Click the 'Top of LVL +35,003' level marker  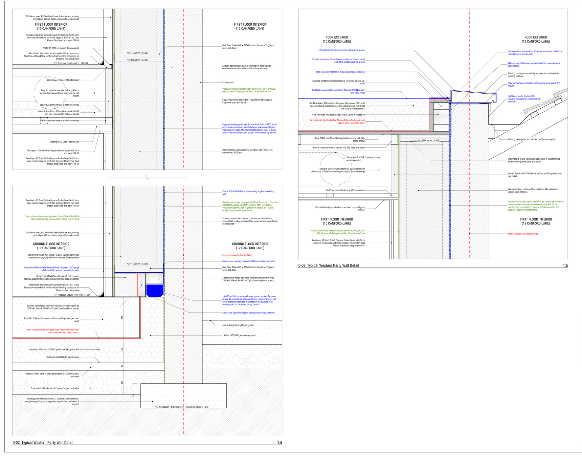pyautogui.click(x=139, y=53)
